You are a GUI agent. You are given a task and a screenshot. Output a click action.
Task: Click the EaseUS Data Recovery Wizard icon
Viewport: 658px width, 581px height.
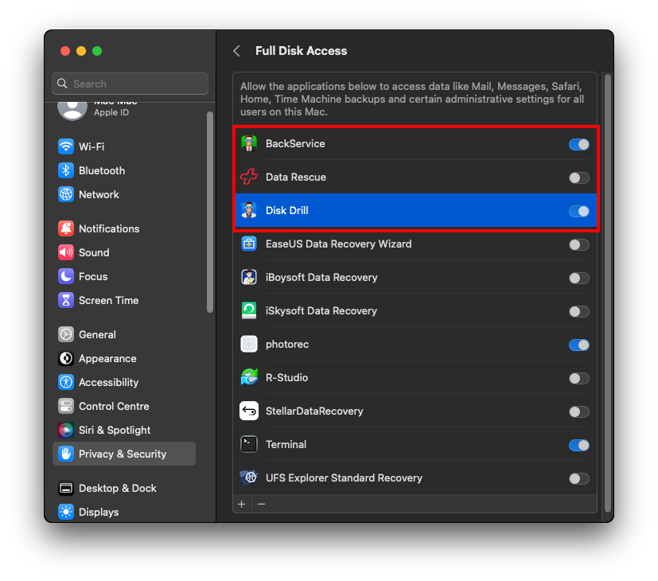click(x=248, y=244)
